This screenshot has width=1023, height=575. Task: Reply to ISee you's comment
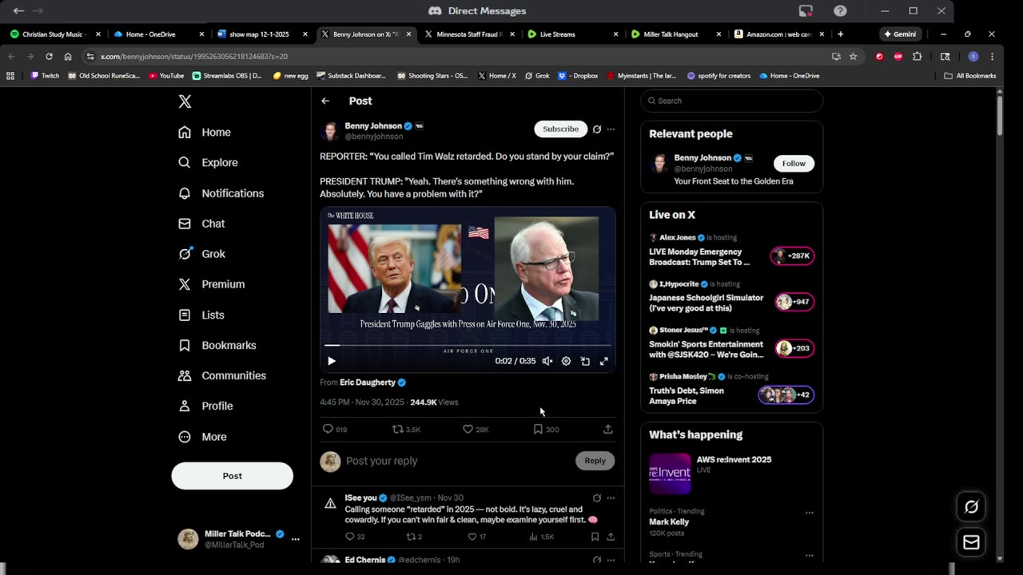tap(355, 537)
